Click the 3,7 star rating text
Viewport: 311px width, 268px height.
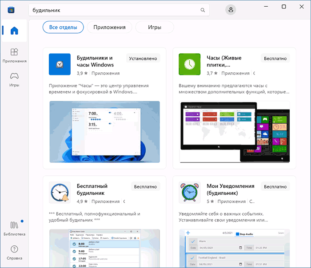pos(212,73)
